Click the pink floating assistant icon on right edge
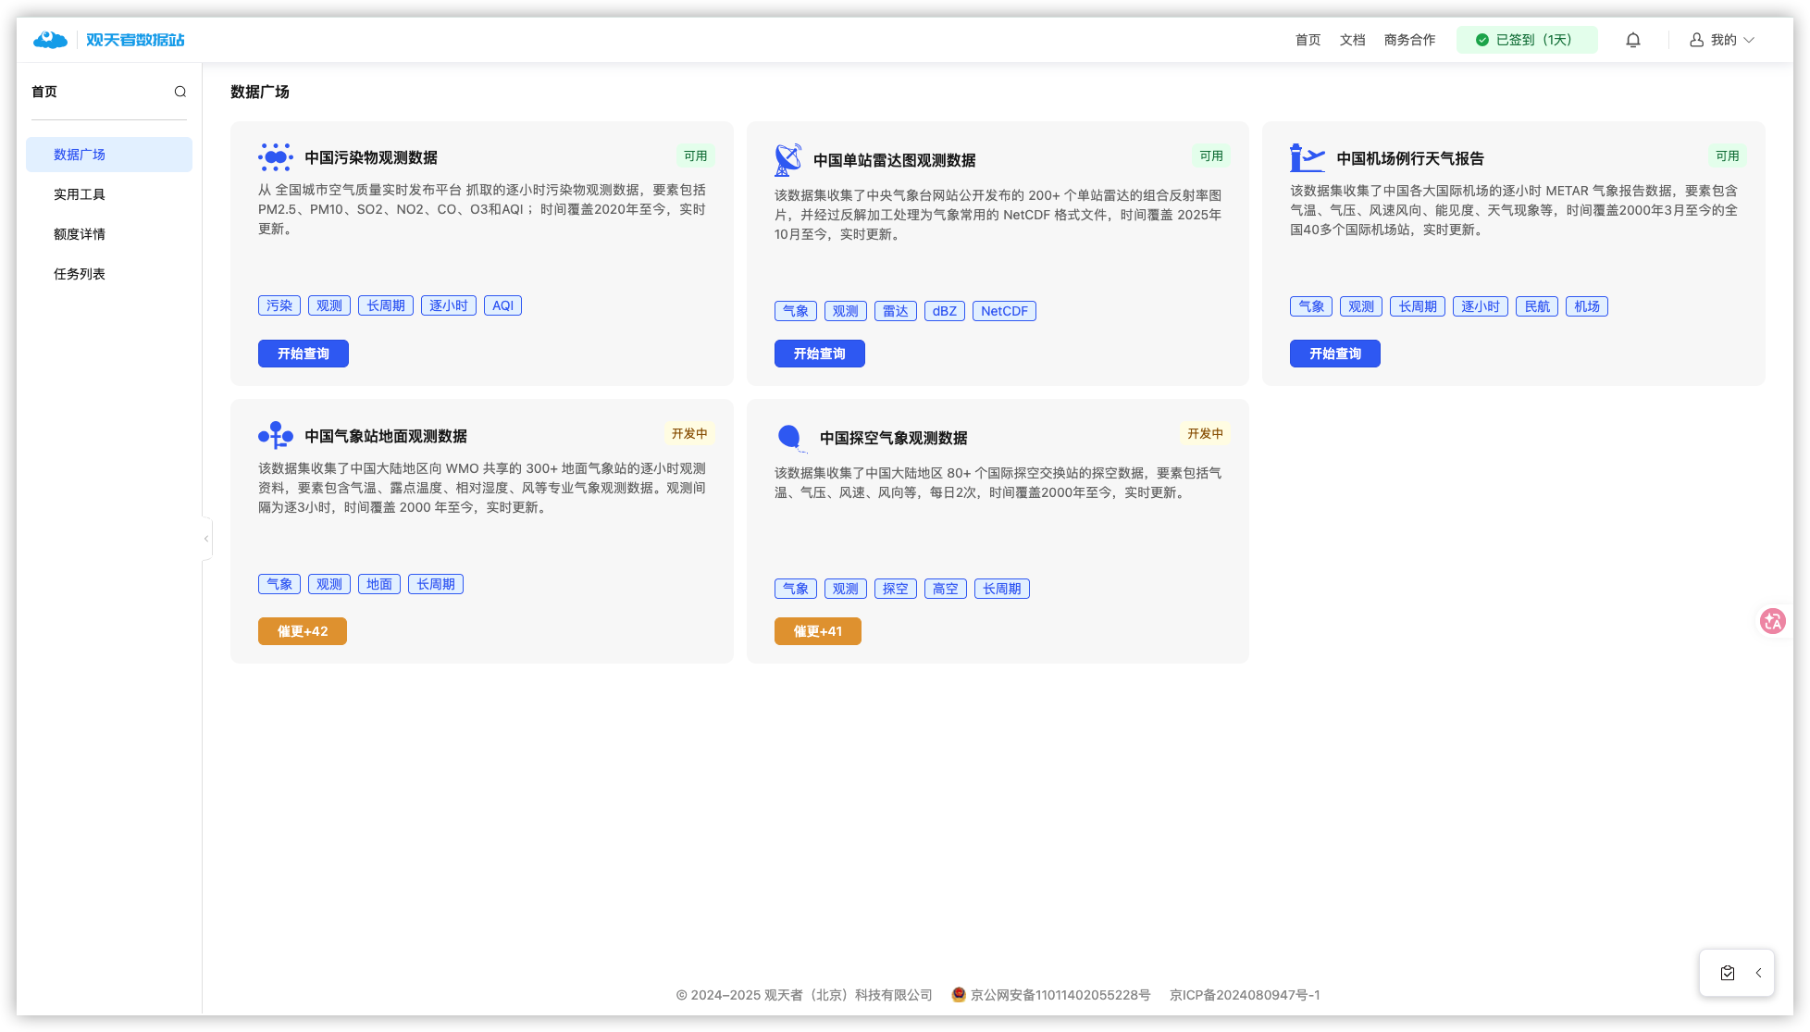 pyautogui.click(x=1773, y=621)
